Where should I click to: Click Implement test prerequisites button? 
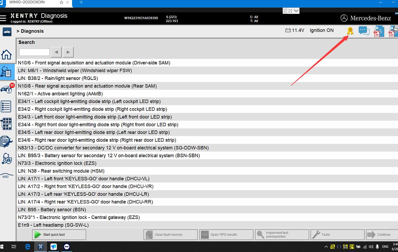[x=282, y=234]
